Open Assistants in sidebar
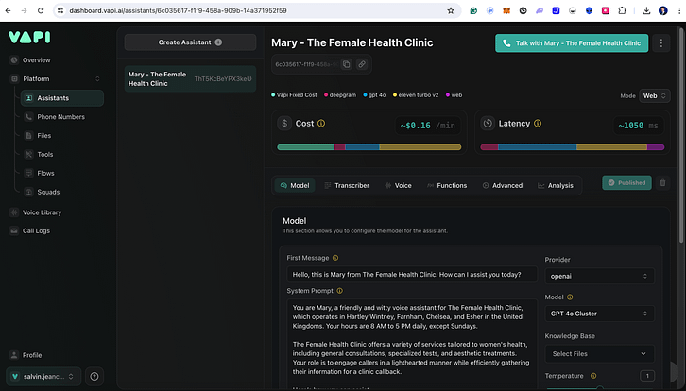This screenshot has width=686, height=391. (x=62, y=98)
